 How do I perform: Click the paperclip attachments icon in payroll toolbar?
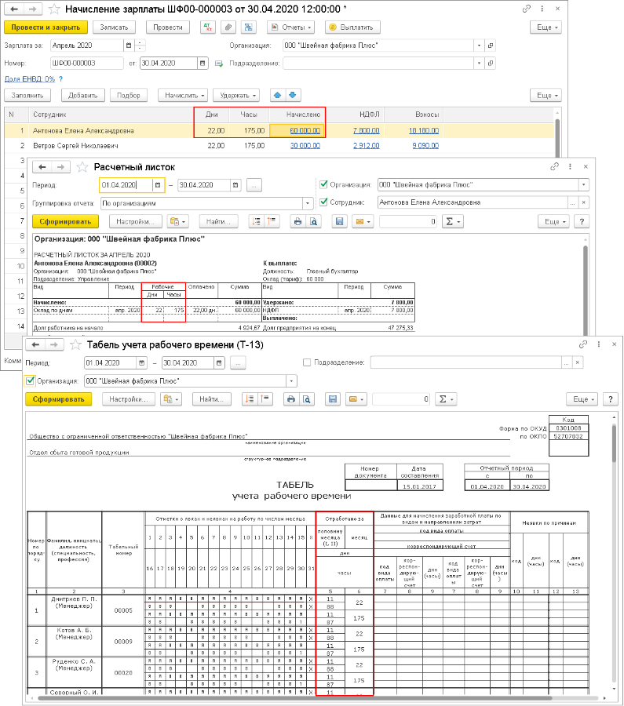228,27
